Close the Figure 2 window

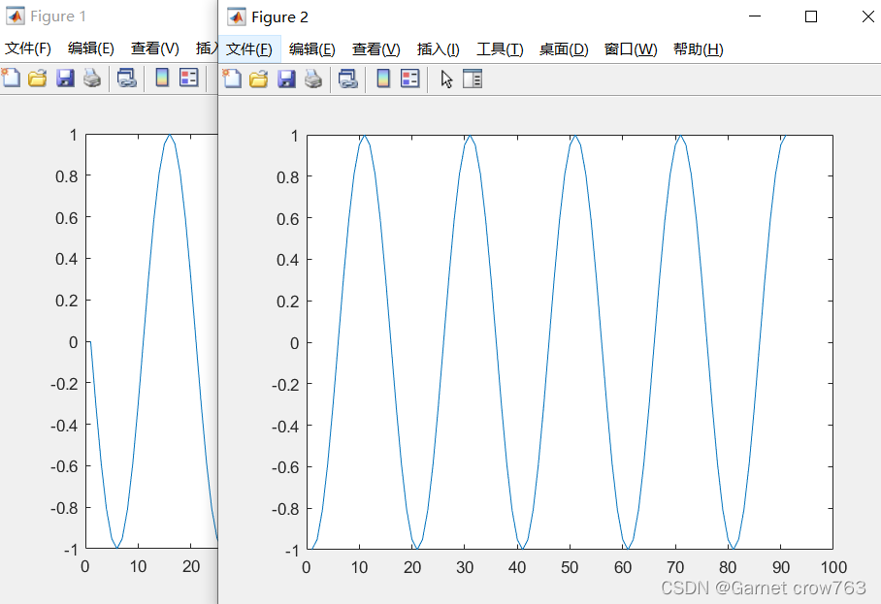point(867,16)
